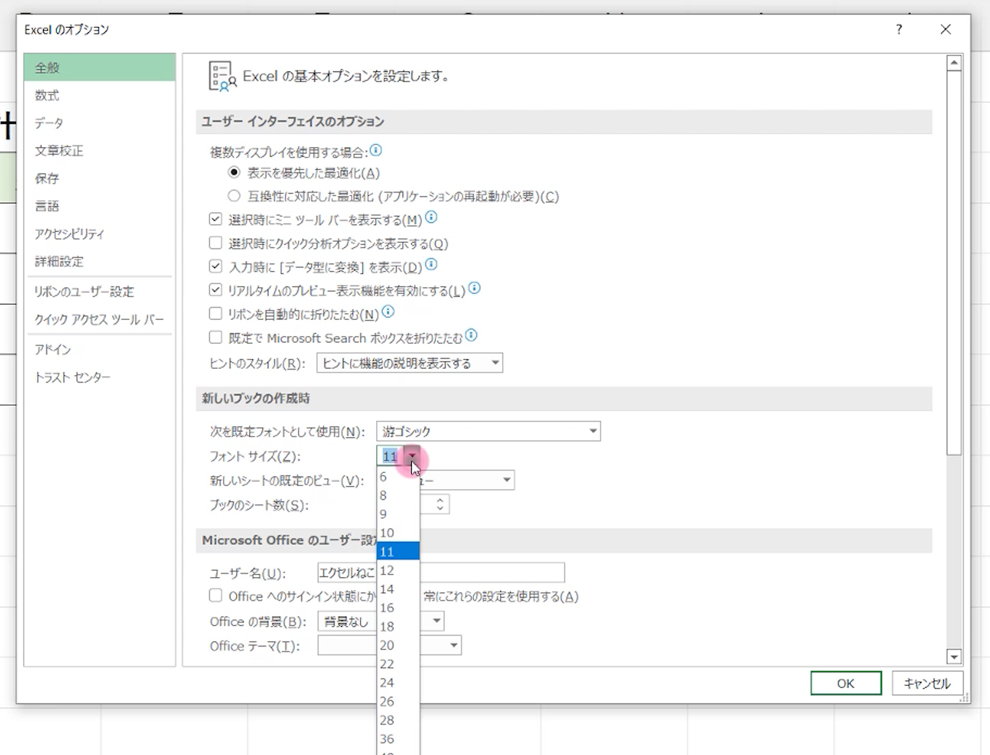This screenshot has width=990, height=755.
Task: Choose font size 18 from list
Action: coord(398,627)
